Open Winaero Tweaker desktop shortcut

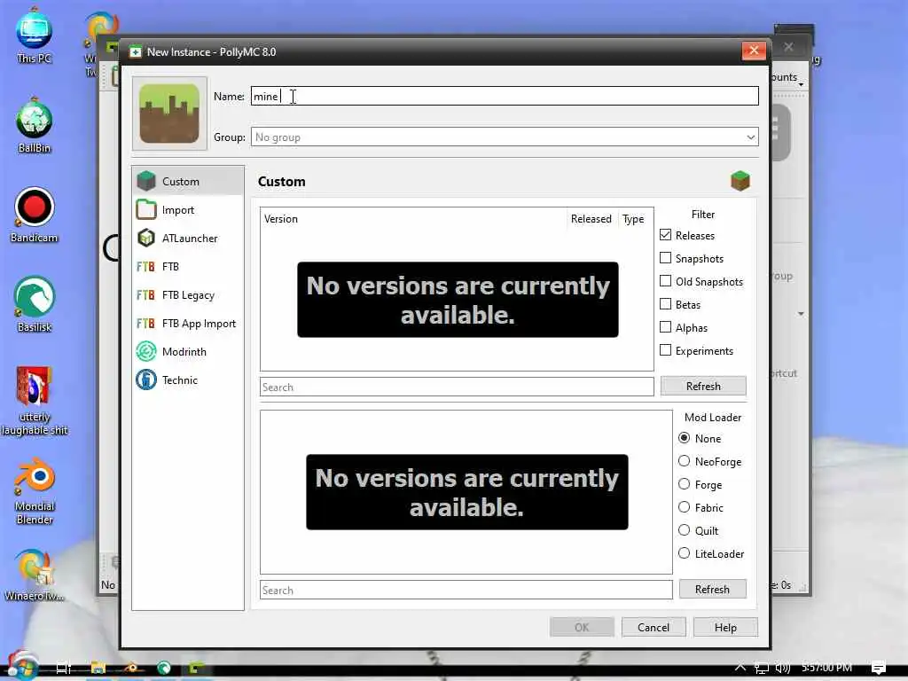(x=35, y=575)
